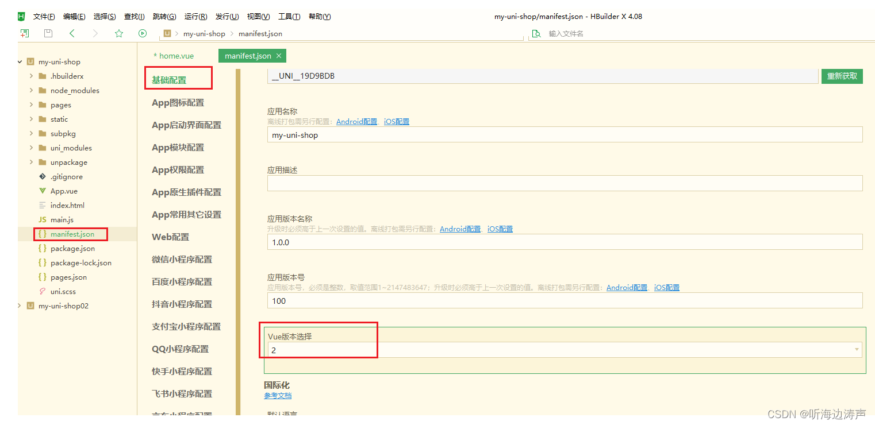The image size is (875, 425).
Task: Click the 应用描述 input field
Action: (565, 183)
